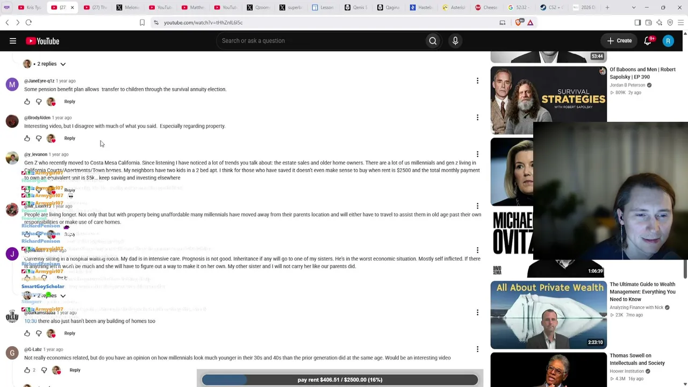Open a new browser tab
This screenshot has height=387, width=688.
(x=607, y=8)
